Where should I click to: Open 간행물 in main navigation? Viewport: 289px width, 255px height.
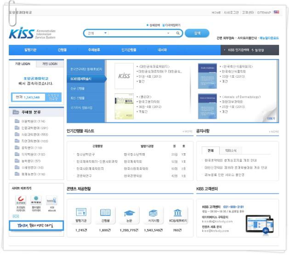click(x=62, y=50)
